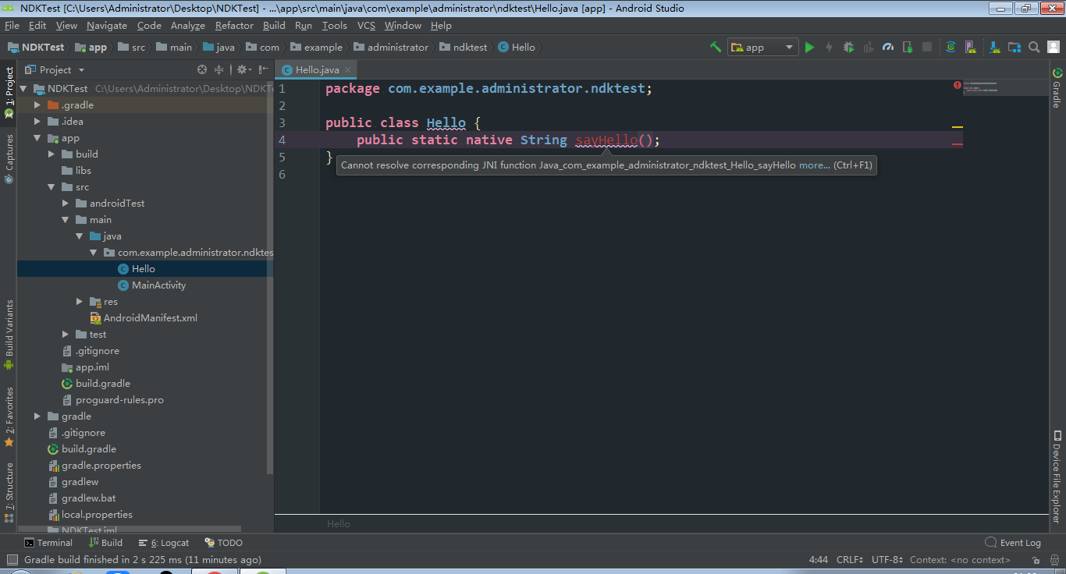Collapse the app module arrow
The image size is (1066, 574).
[37, 138]
